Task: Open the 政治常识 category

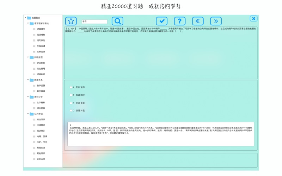Action: [41, 119]
